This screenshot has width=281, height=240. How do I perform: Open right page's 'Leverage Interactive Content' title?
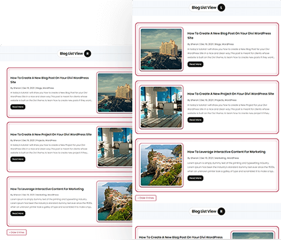click(x=226, y=152)
